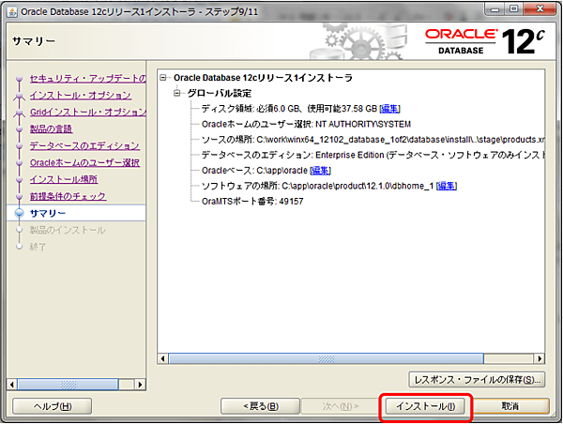Click the 編集 link next to ディスク領域

click(388, 109)
